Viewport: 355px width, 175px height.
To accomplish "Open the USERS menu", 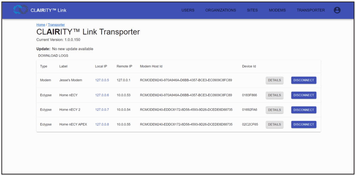I will point(188,10).
